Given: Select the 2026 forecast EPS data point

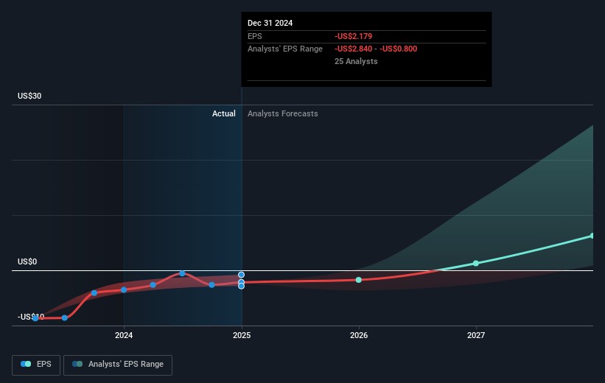Looking at the screenshot, I should [359, 280].
